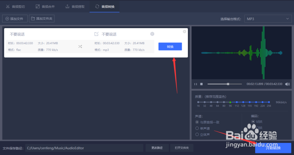Click the 添加文件 button

pos(15,19)
